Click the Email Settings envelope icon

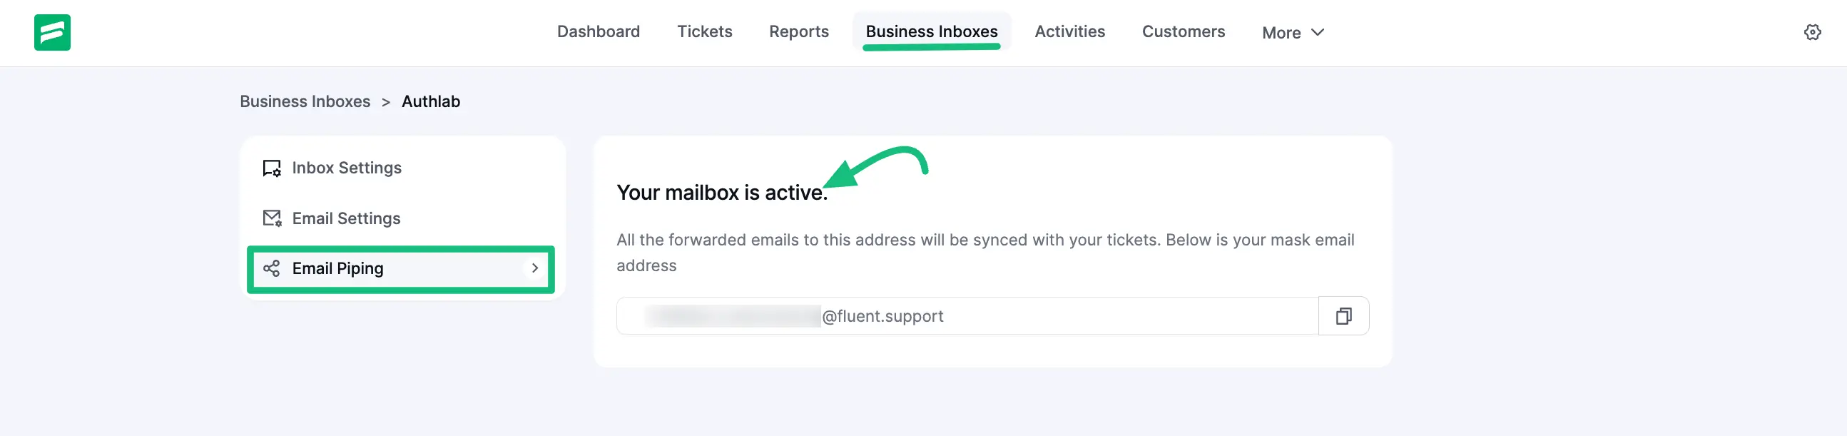tap(271, 218)
